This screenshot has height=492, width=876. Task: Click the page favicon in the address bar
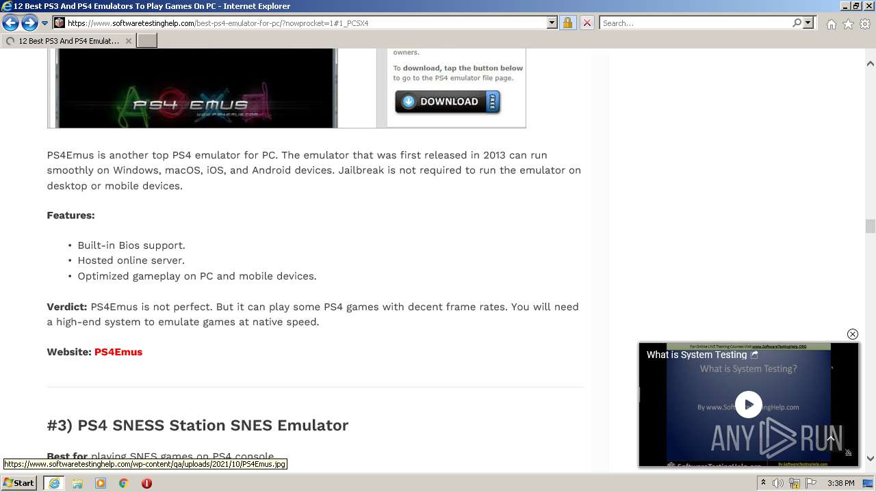click(x=60, y=23)
